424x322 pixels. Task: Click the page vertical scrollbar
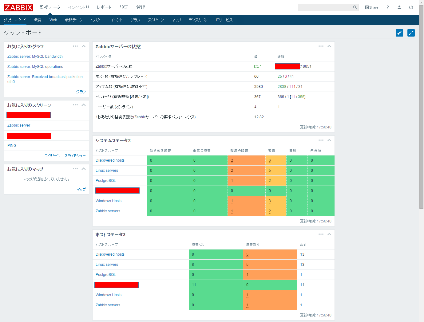click(421, 107)
